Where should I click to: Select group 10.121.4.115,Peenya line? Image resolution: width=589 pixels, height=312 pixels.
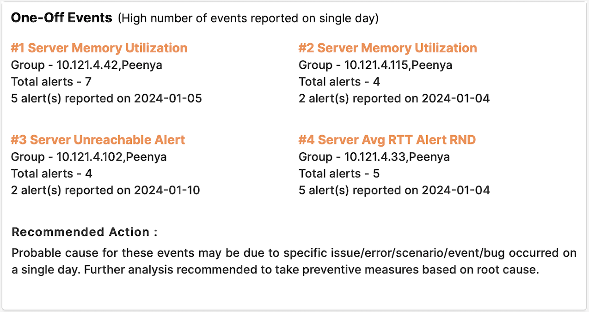(375, 65)
